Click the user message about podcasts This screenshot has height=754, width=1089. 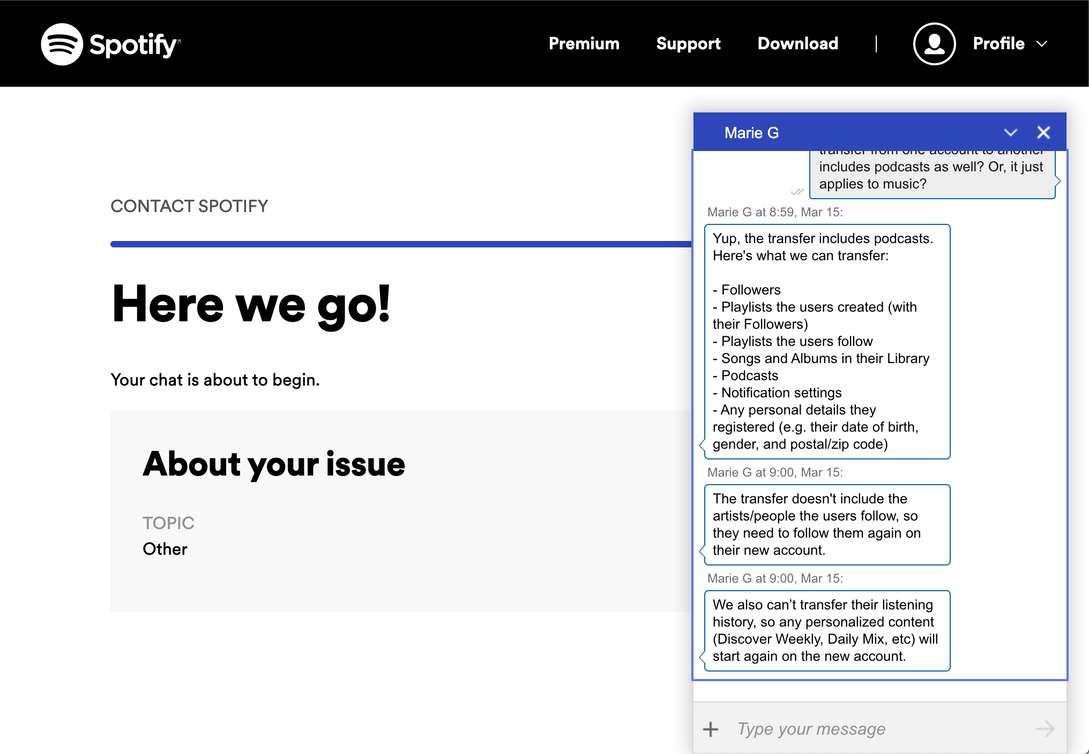point(931,175)
